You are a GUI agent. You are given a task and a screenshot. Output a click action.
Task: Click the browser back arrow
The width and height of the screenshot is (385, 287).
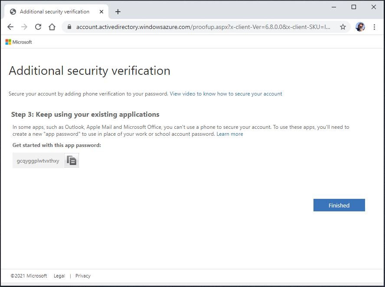coord(10,27)
